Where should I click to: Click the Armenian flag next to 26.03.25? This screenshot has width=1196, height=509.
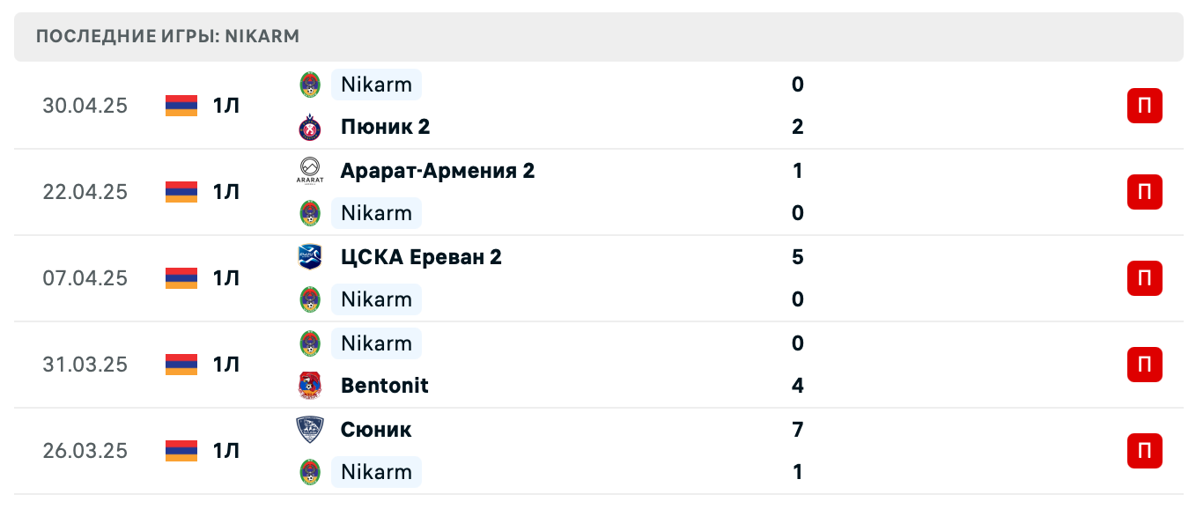tap(180, 450)
